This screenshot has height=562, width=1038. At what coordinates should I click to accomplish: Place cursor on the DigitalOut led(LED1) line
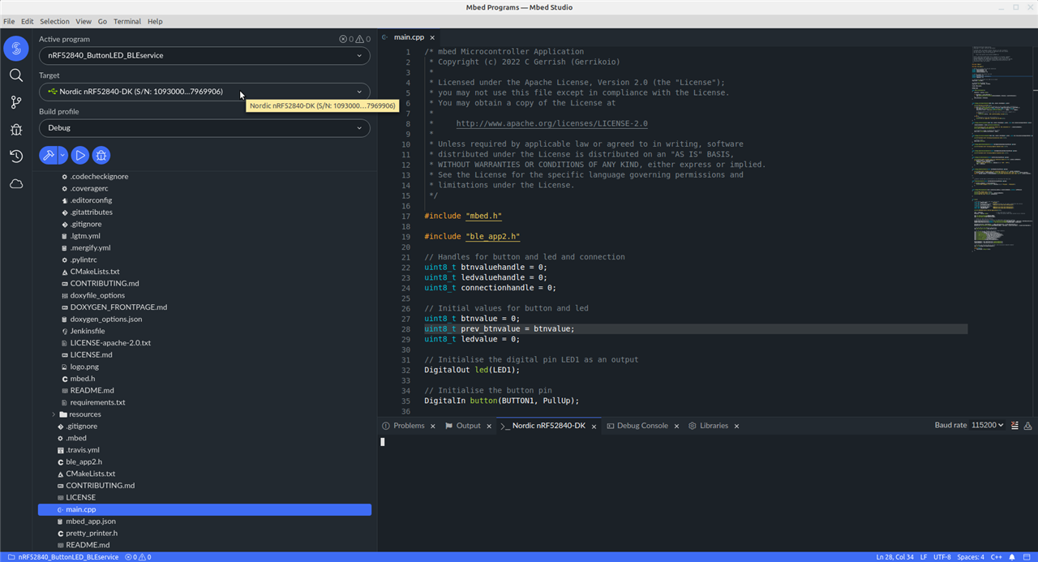(472, 370)
